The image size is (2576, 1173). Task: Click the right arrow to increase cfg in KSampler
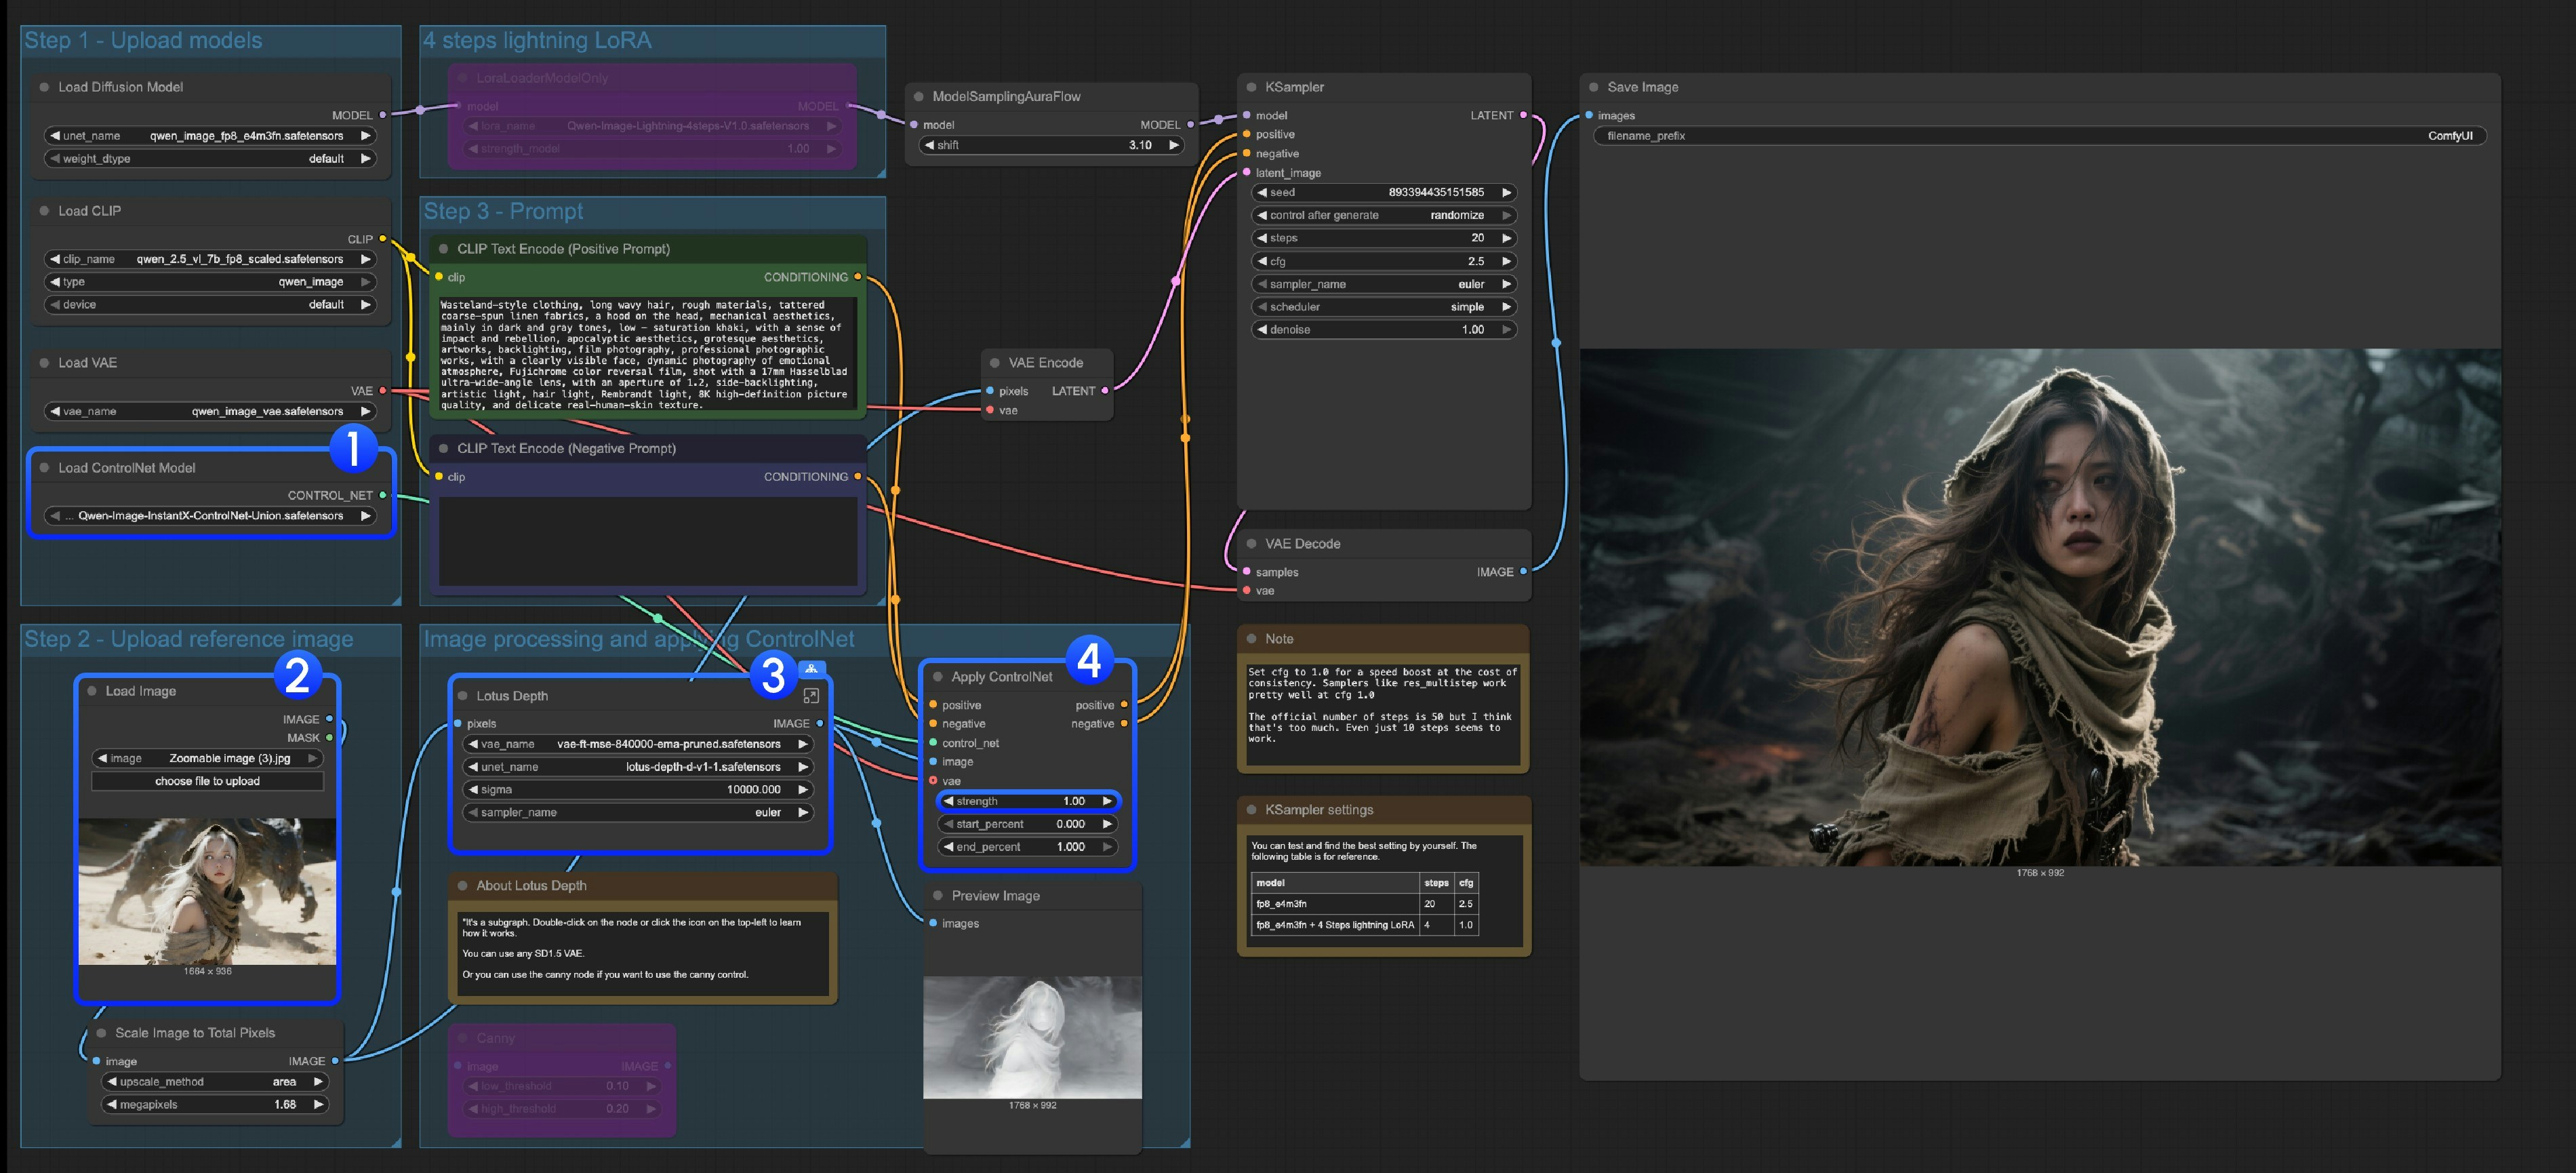pos(1506,261)
